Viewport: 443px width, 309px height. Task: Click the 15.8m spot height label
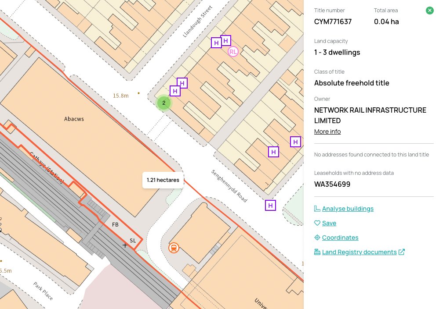(x=120, y=96)
